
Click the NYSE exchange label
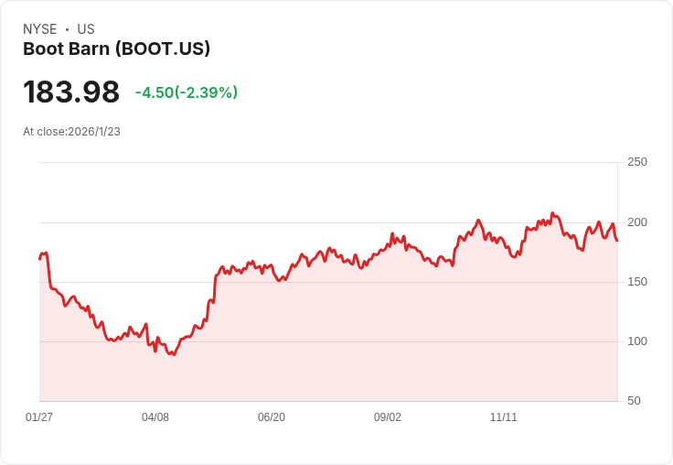click(x=40, y=29)
